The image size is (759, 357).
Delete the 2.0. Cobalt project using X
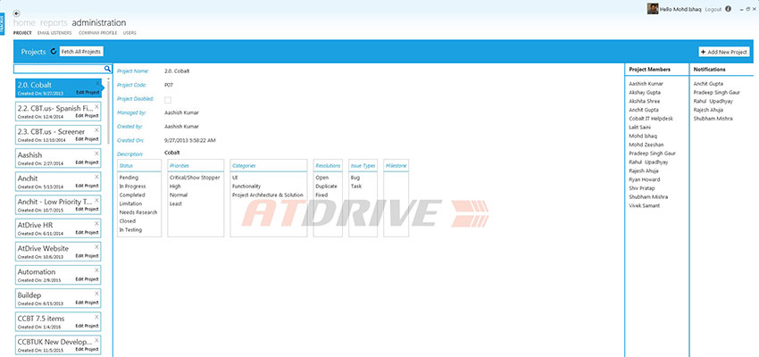(96, 83)
